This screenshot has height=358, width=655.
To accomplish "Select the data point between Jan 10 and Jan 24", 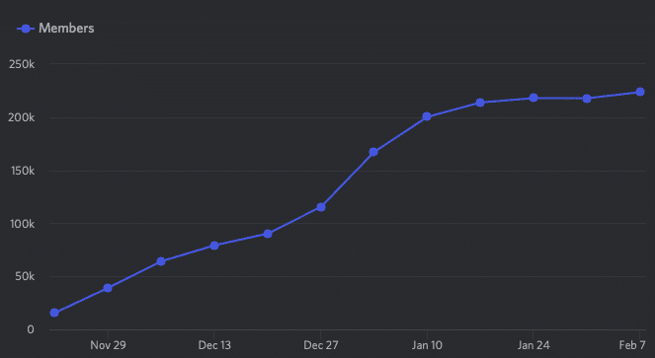I will pyautogui.click(x=480, y=103).
